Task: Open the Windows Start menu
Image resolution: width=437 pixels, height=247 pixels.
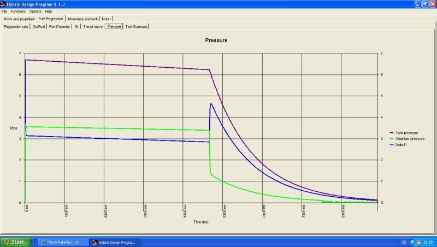Action: 14,242
